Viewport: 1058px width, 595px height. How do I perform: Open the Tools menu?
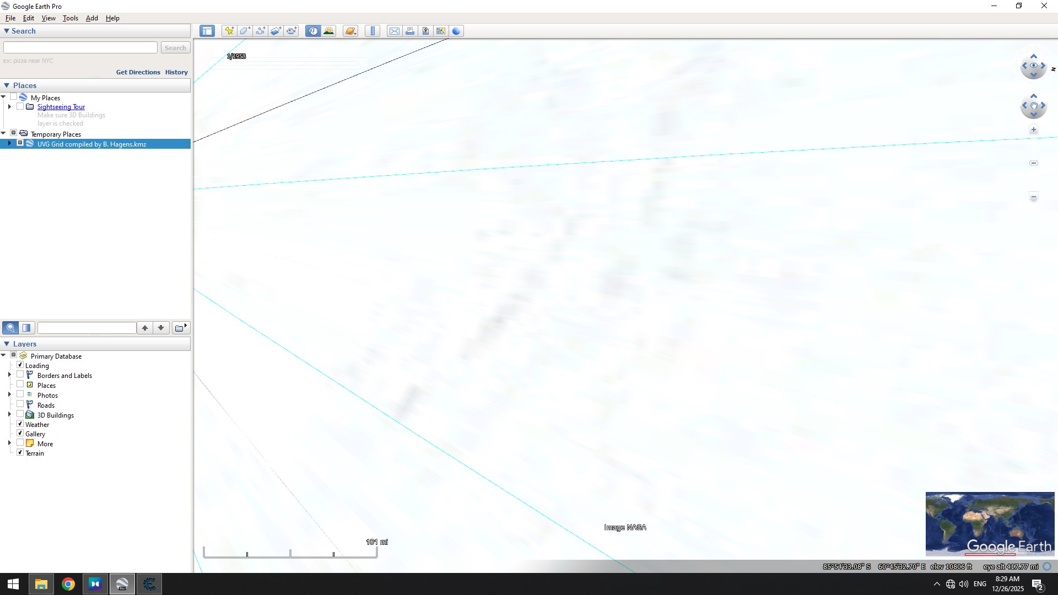[70, 18]
